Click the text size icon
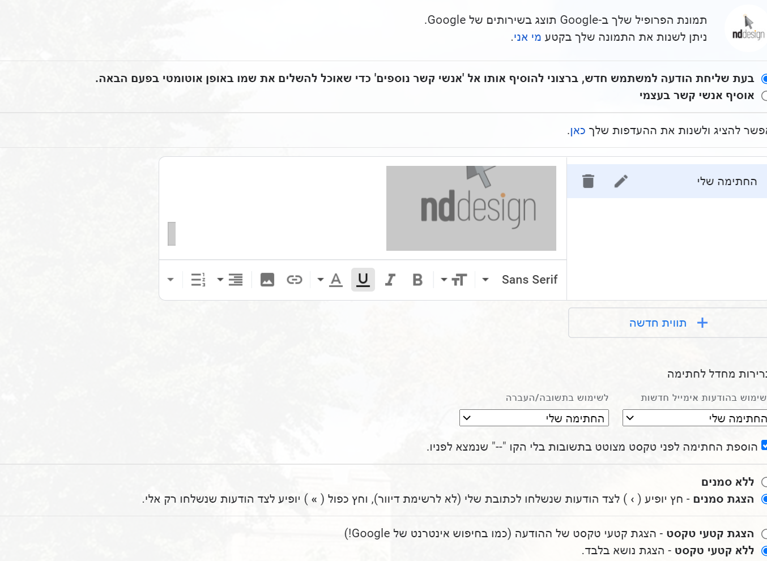The height and width of the screenshot is (561, 767). click(459, 280)
